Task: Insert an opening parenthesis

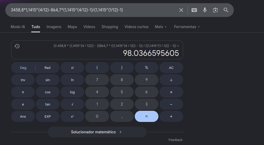Action: coord(97,68)
